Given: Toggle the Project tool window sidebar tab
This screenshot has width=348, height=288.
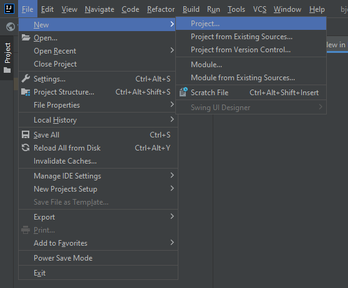Looking at the screenshot, I should pyautogui.click(x=7, y=58).
